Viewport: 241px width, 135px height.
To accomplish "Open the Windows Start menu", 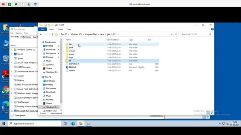I will pos(4,123).
